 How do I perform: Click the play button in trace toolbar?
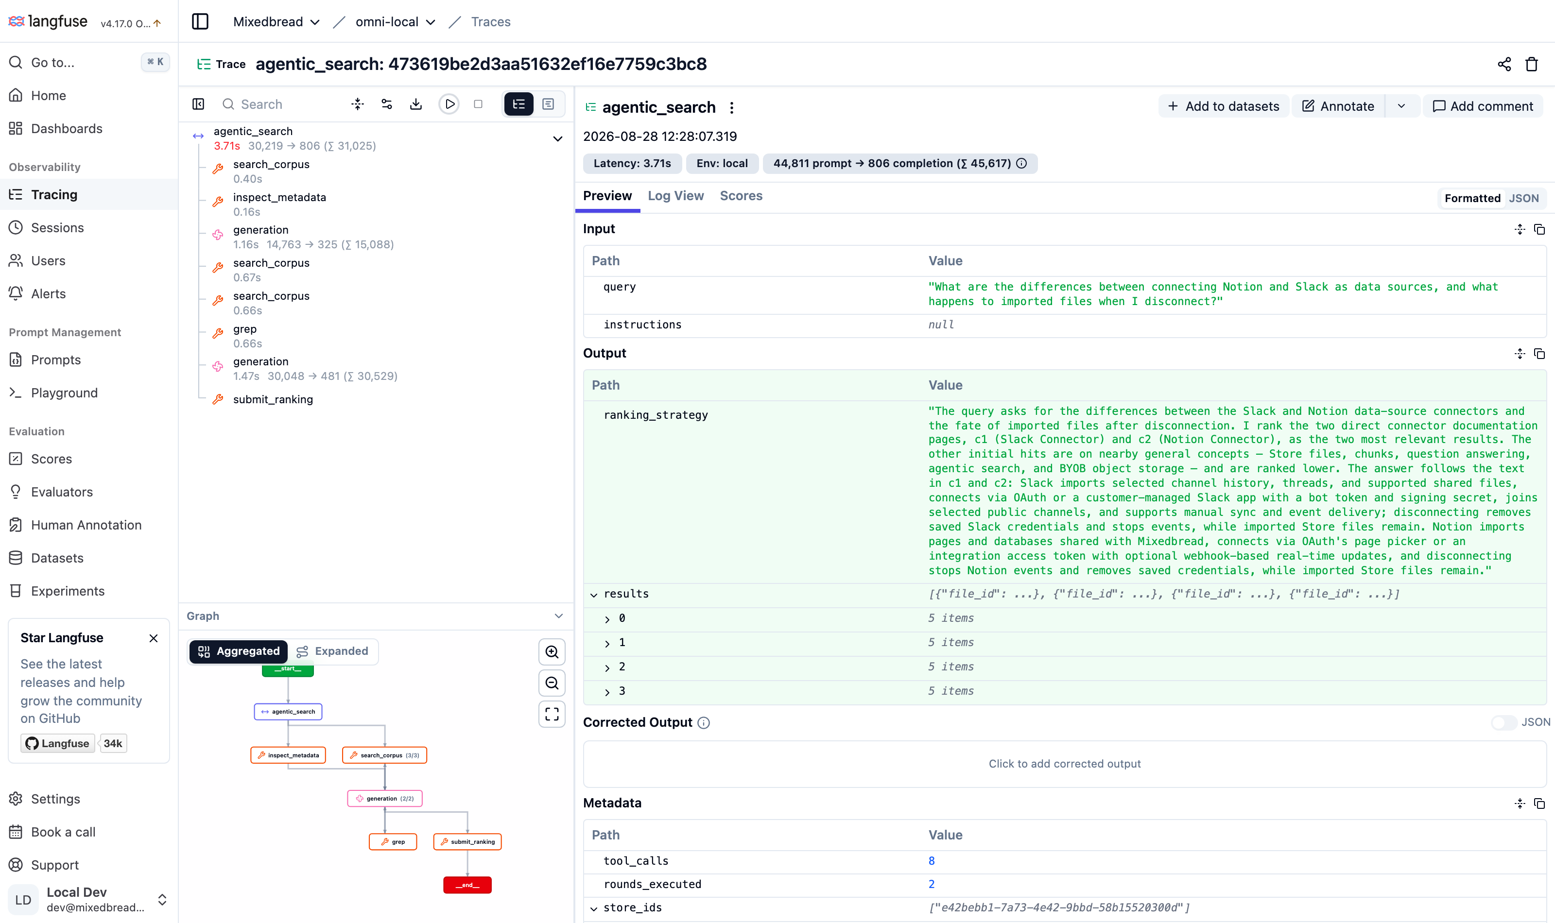(x=449, y=104)
